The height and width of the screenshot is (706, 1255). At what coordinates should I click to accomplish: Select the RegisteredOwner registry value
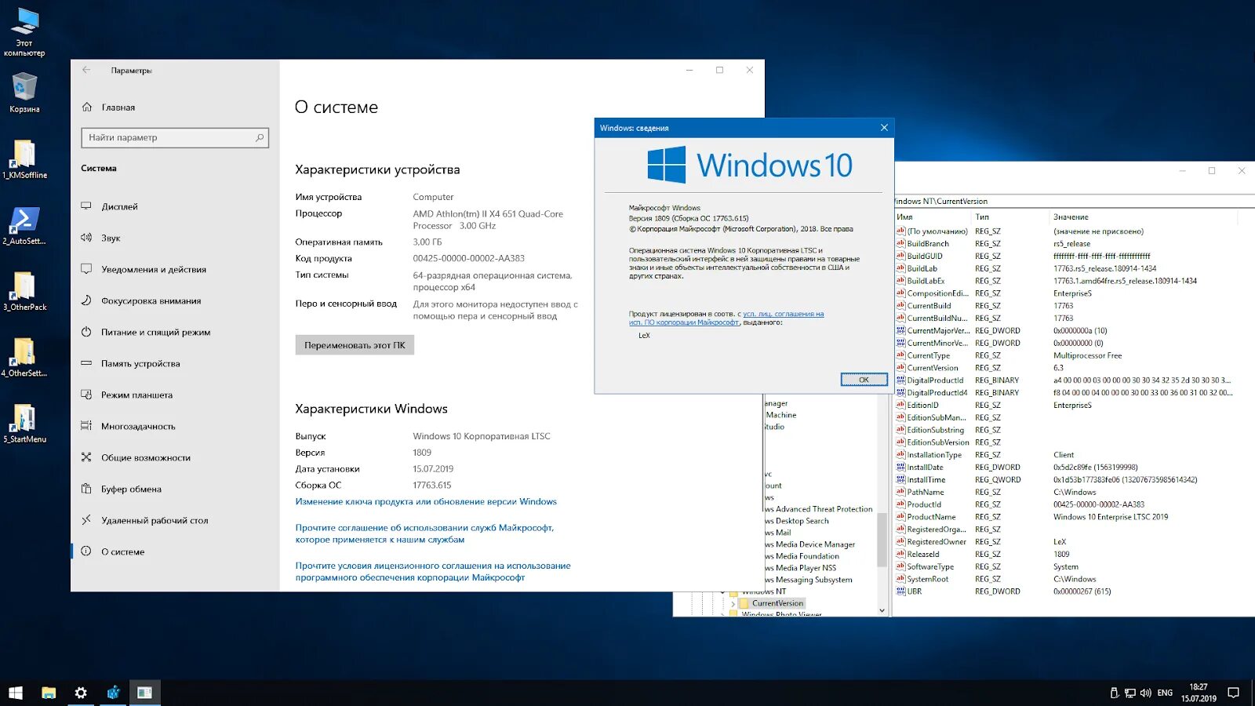[937, 542]
